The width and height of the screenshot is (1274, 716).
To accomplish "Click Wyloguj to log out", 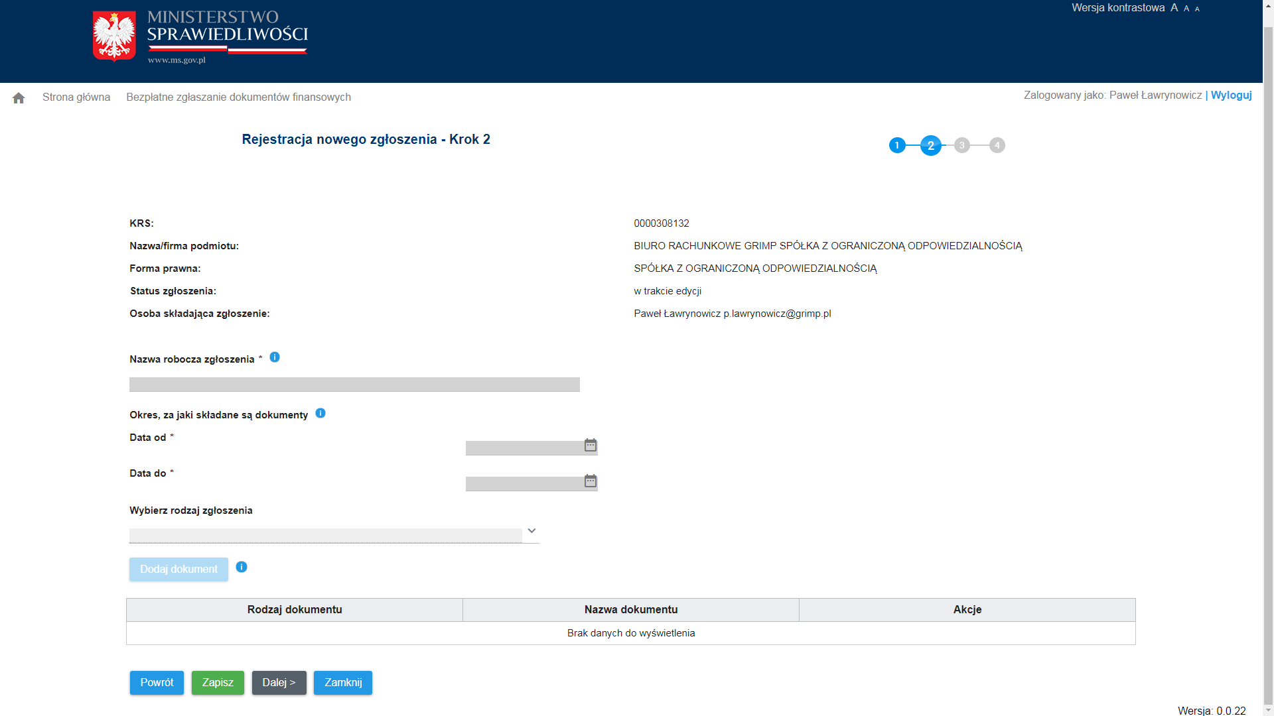I will [1232, 95].
